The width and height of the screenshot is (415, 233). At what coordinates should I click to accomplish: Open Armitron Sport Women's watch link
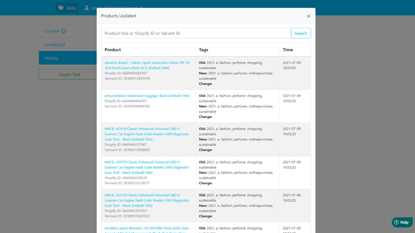pos(146,228)
